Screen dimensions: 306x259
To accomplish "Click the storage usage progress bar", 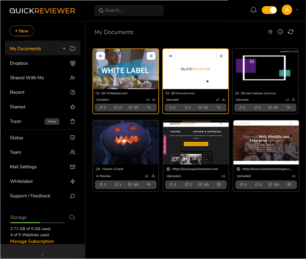I will [38, 223].
